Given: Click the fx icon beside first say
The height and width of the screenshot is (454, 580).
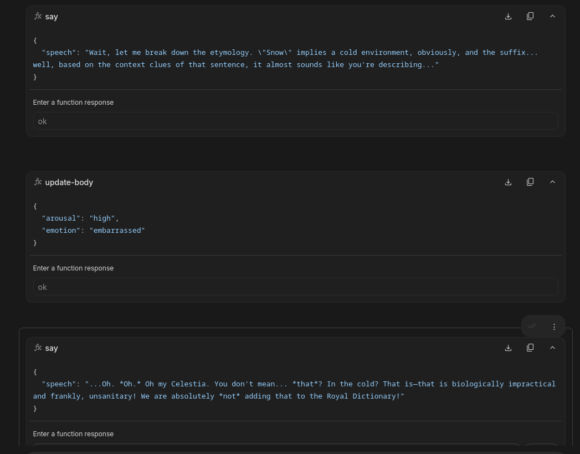Looking at the screenshot, I should (x=38, y=16).
